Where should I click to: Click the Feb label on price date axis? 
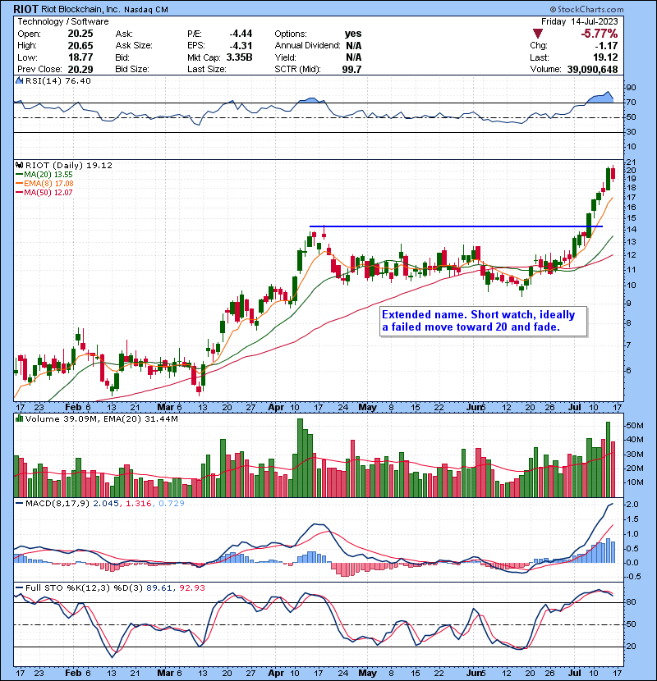pyautogui.click(x=73, y=408)
